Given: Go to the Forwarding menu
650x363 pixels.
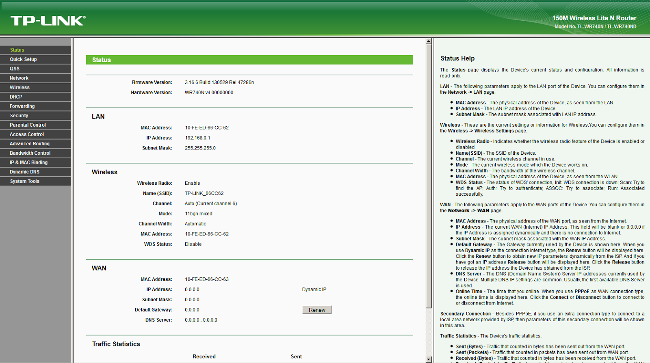Looking at the screenshot, I should [36, 106].
